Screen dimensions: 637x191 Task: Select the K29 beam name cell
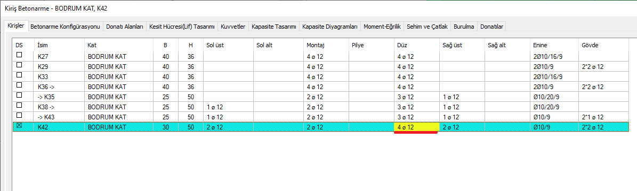click(59, 66)
